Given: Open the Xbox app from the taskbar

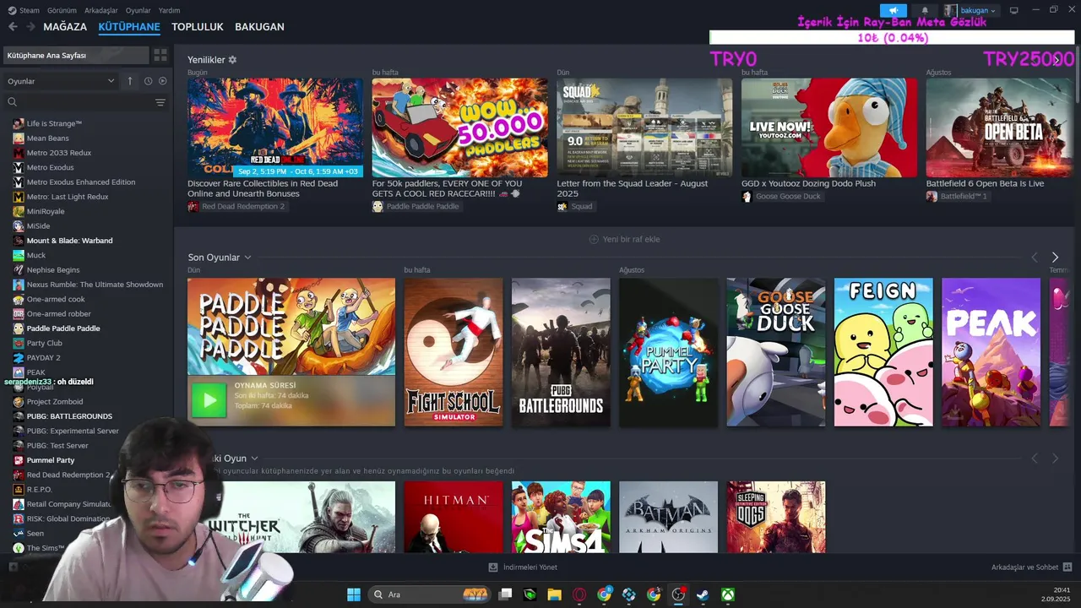Looking at the screenshot, I should point(728,594).
